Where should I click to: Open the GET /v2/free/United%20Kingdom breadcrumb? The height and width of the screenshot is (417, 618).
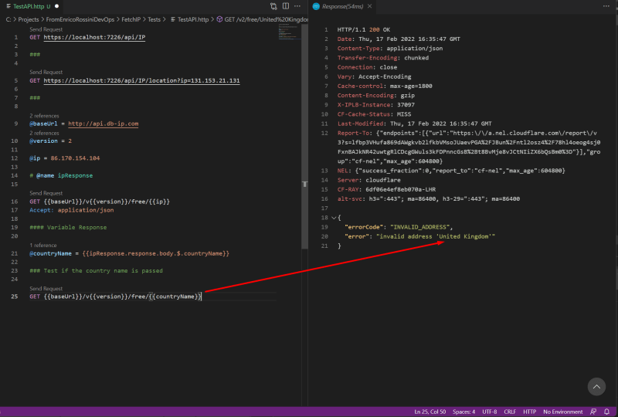point(266,19)
